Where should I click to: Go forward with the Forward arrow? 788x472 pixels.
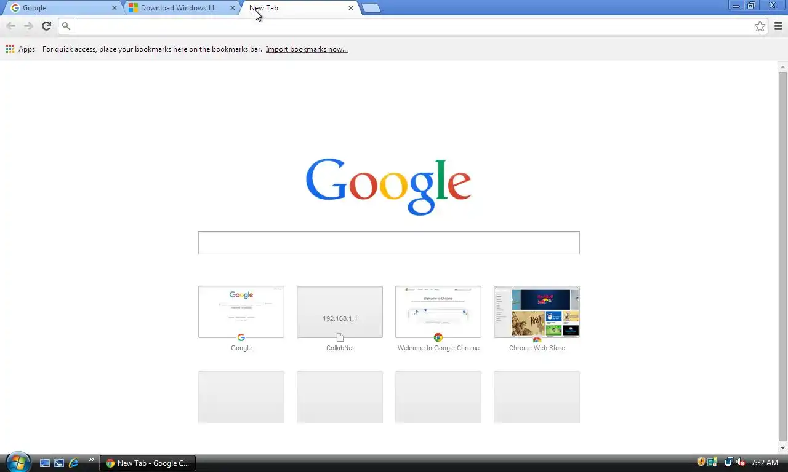(28, 26)
